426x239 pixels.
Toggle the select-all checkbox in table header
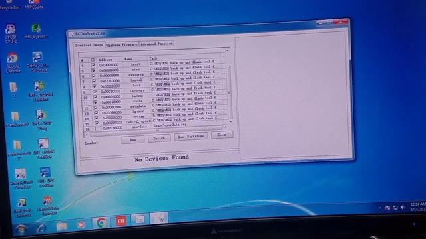click(x=93, y=60)
